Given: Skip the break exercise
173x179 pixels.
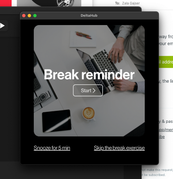Looking at the screenshot, I should point(119,148).
